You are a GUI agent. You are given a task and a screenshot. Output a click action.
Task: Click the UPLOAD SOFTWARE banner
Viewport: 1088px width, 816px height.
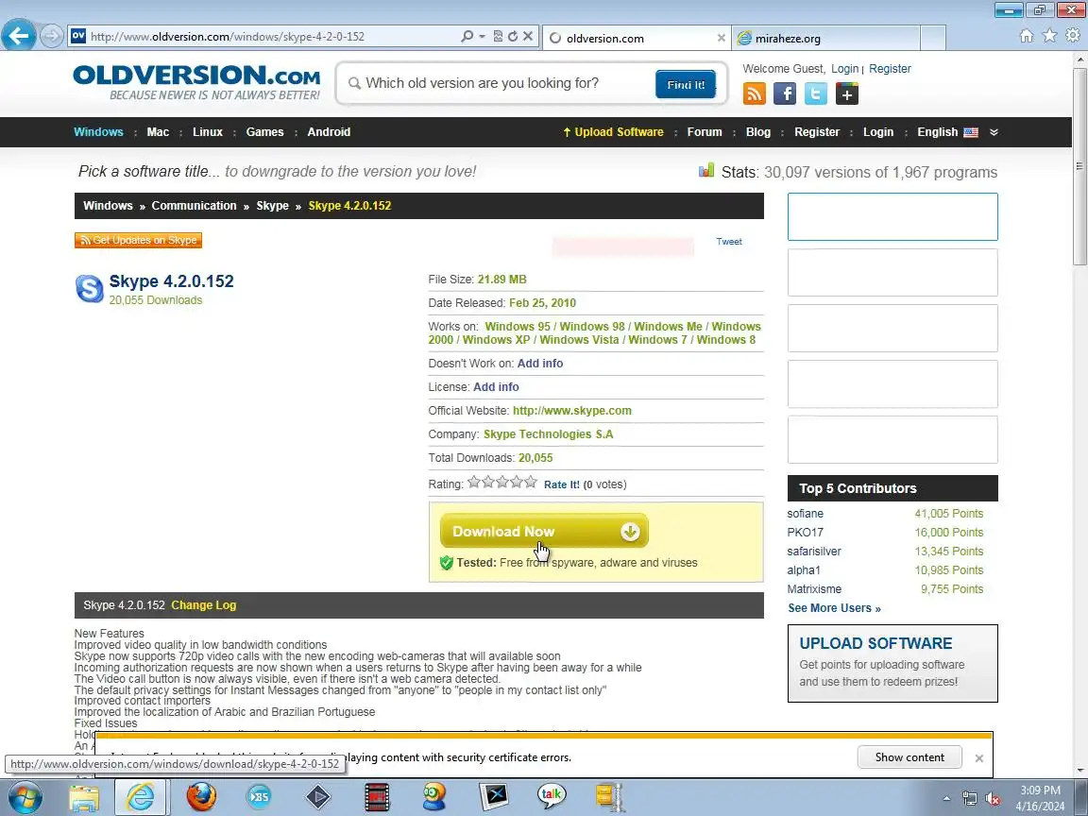[x=892, y=663]
